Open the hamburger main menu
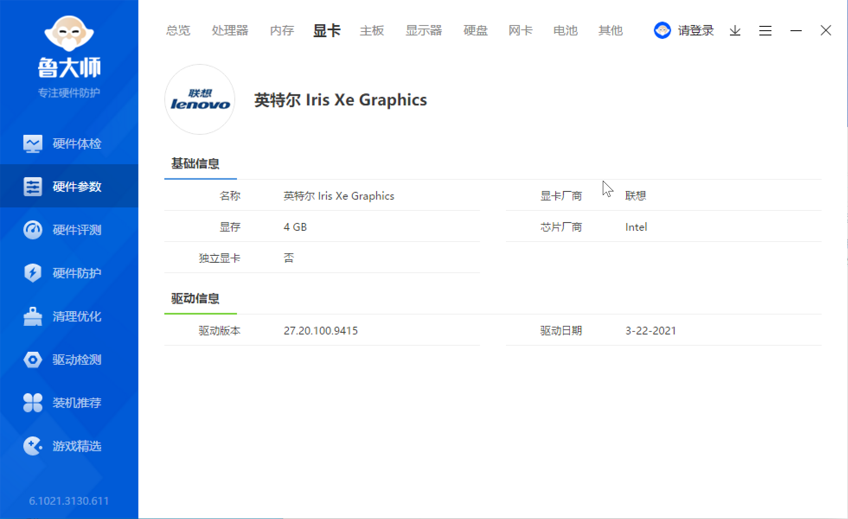The height and width of the screenshot is (519, 848). 765,30
